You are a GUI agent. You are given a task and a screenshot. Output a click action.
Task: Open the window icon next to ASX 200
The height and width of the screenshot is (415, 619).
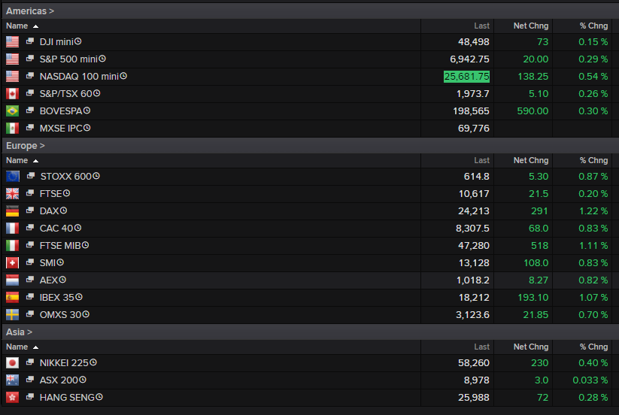[30, 380]
